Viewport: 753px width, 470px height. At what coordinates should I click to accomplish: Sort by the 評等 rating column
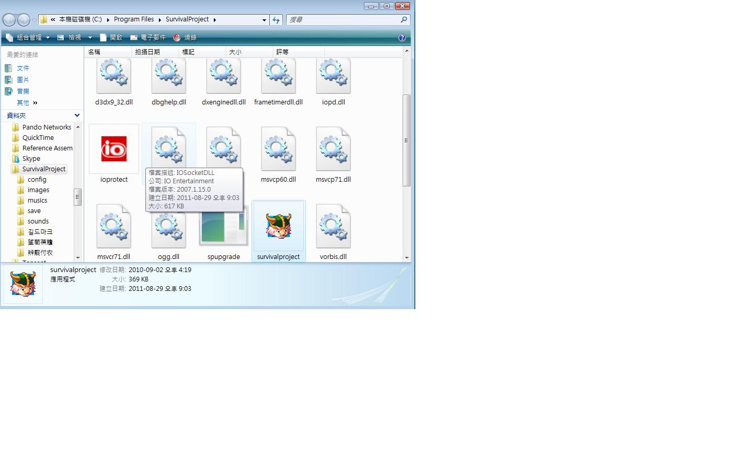[299, 52]
